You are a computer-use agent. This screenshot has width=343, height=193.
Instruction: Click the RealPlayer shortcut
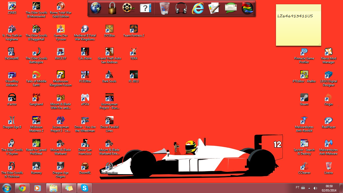tap(328, 120)
